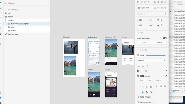Select the Polygon tool in the left toolbar
185x104 pixels.
1,18
